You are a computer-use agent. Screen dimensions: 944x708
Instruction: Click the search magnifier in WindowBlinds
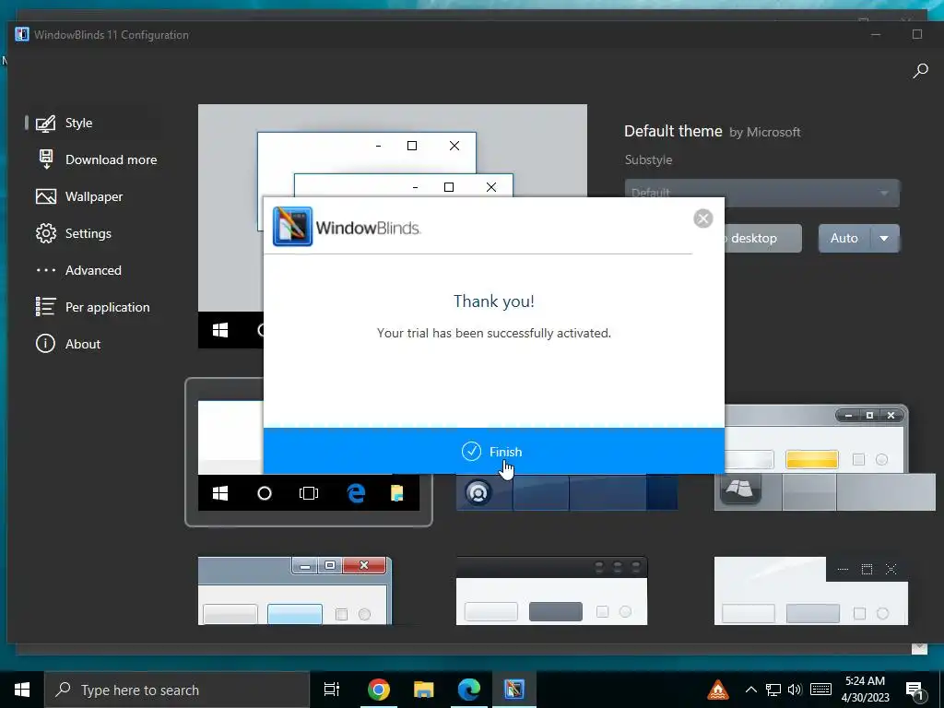tap(920, 71)
